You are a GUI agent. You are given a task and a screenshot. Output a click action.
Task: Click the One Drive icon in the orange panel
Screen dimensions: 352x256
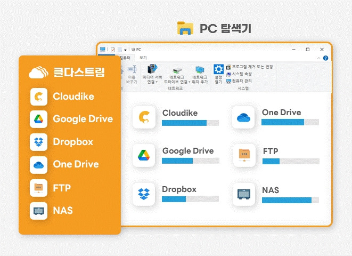click(x=39, y=165)
